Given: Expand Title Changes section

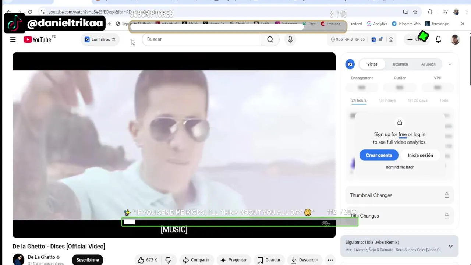Looking at the screenshot, I should click(400, 216).
